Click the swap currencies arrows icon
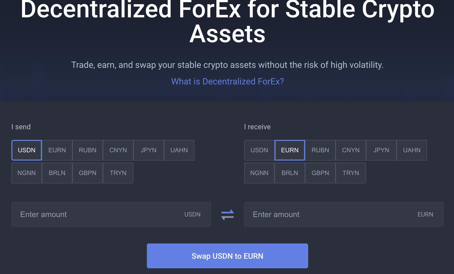 pos(228,215)
